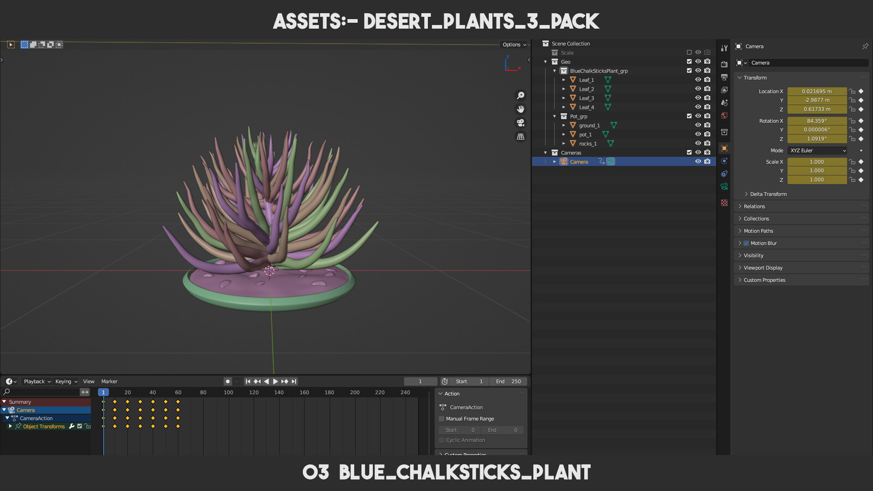
Task: Click the End frame 250 field
Action: (x=509, y=381)
